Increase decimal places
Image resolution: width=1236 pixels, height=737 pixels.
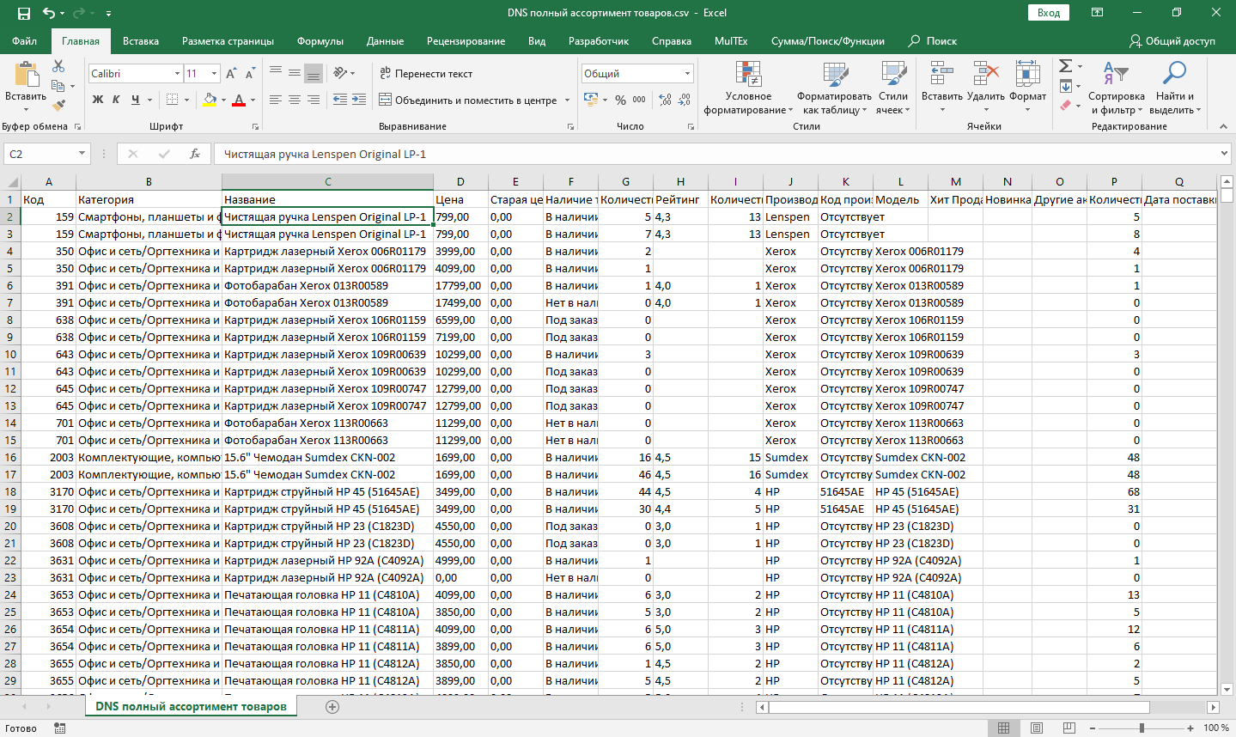[x=666, y=100]
